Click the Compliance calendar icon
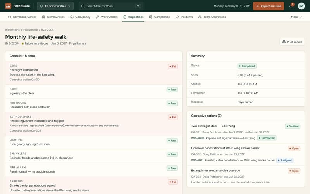310x194 pixels. [x=151, y=17]
